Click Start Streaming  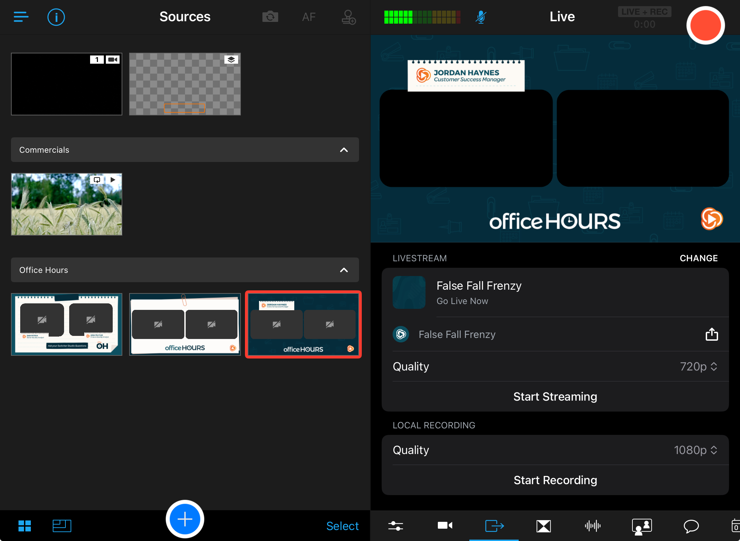[x=555, y=397]
